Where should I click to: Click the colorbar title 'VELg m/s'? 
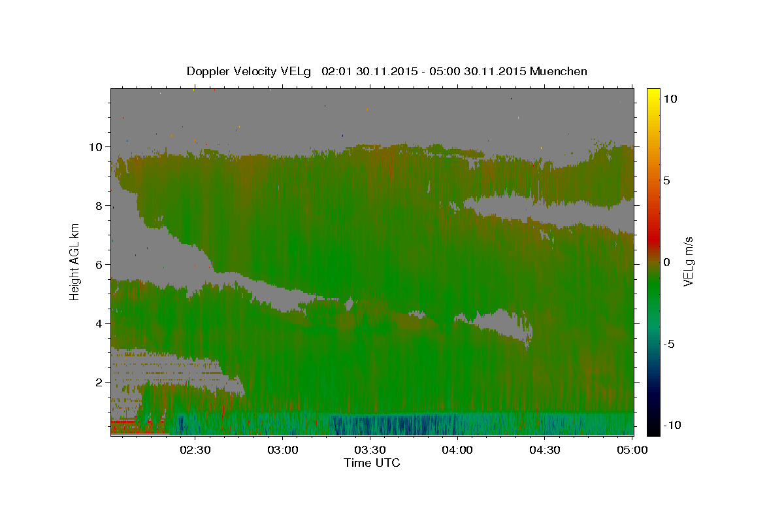[689, 261]
